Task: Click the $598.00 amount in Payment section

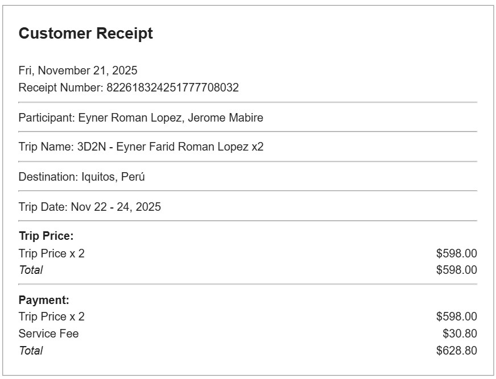Action: (x=456, y=317)
